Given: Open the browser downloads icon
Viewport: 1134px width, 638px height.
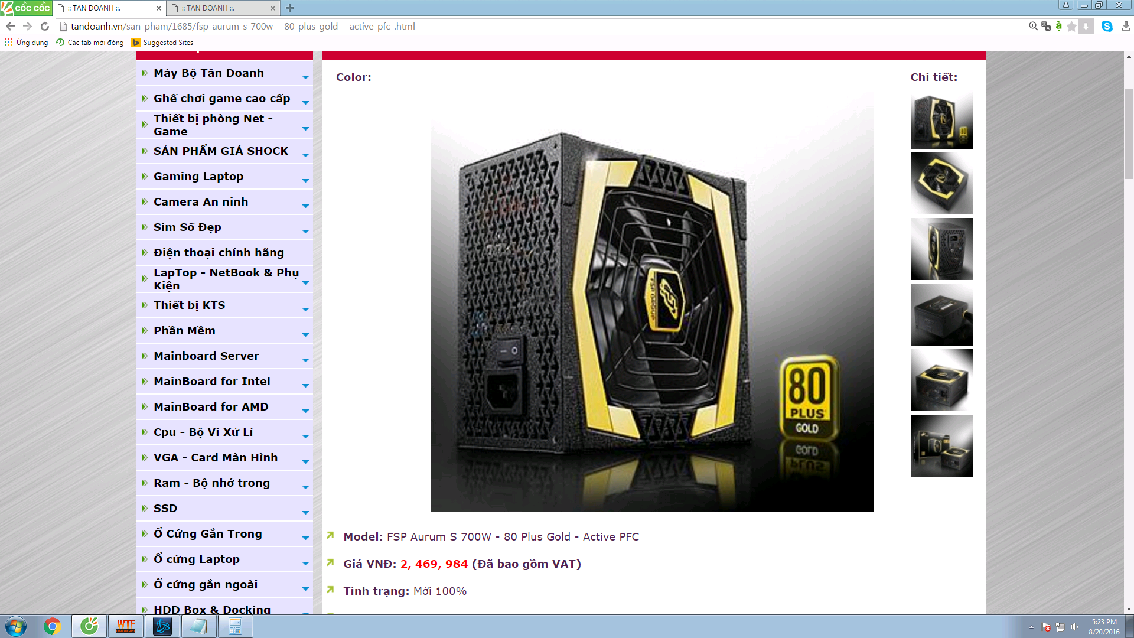Looking at the screenshot, I should pyautogui.click(x=1126, y=26).
